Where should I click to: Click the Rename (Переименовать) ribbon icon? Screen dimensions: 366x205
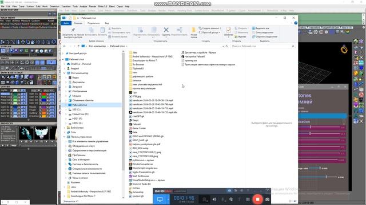(x=179, y=31)
